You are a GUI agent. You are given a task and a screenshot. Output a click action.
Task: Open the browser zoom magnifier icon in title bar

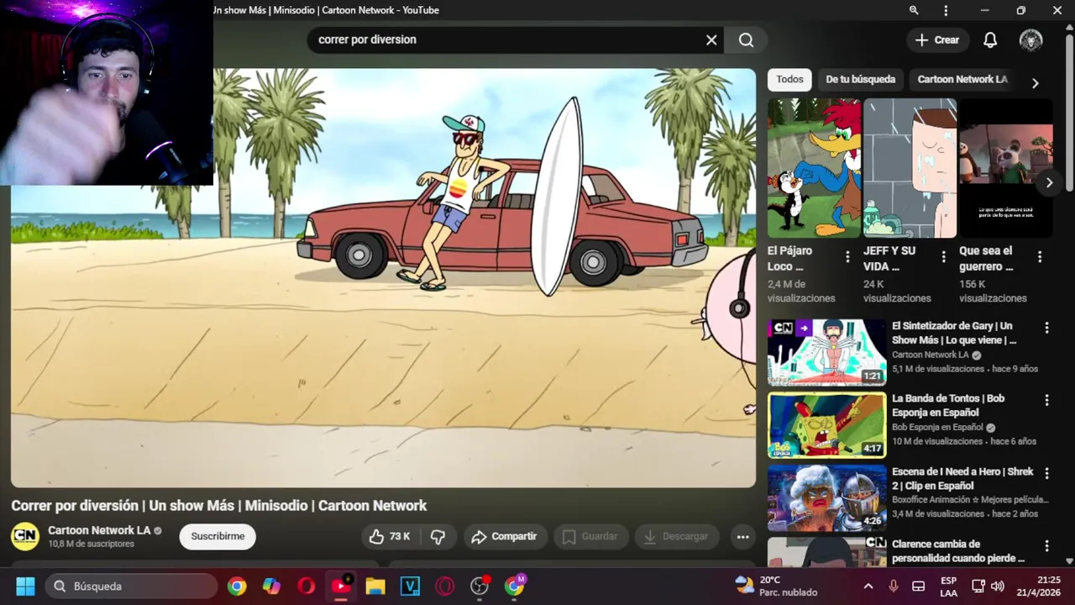click(914, 10)
